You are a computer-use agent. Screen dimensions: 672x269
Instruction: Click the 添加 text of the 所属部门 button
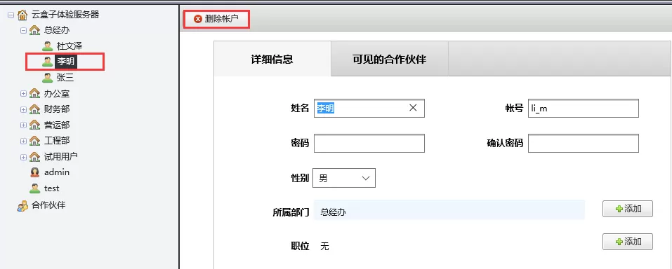[633, 209]
